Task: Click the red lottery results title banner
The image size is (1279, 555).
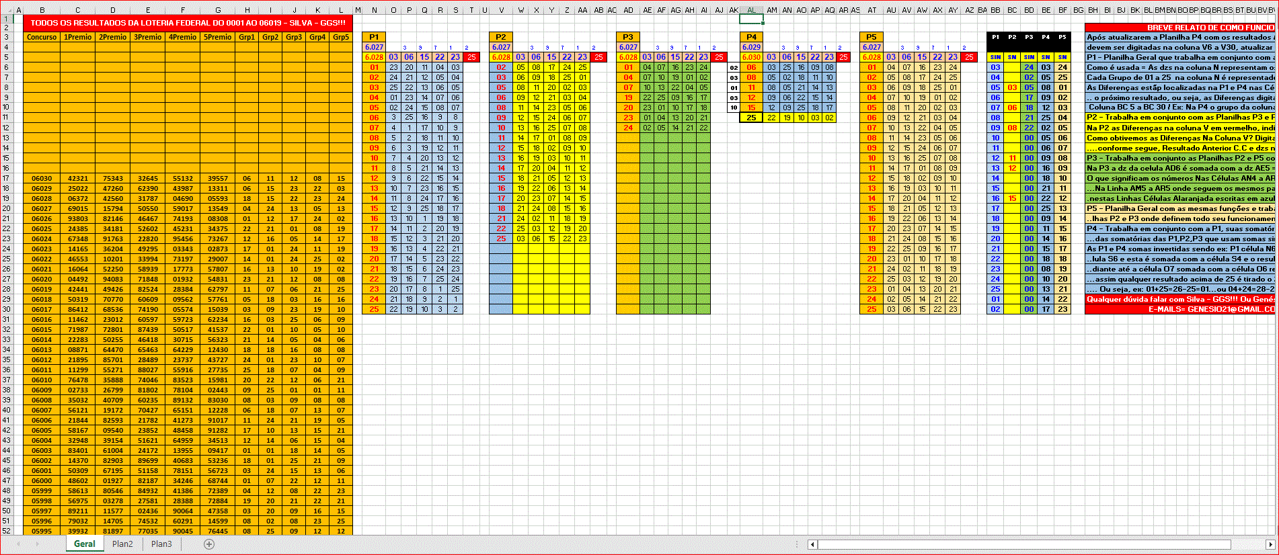Action: point(188,23)
